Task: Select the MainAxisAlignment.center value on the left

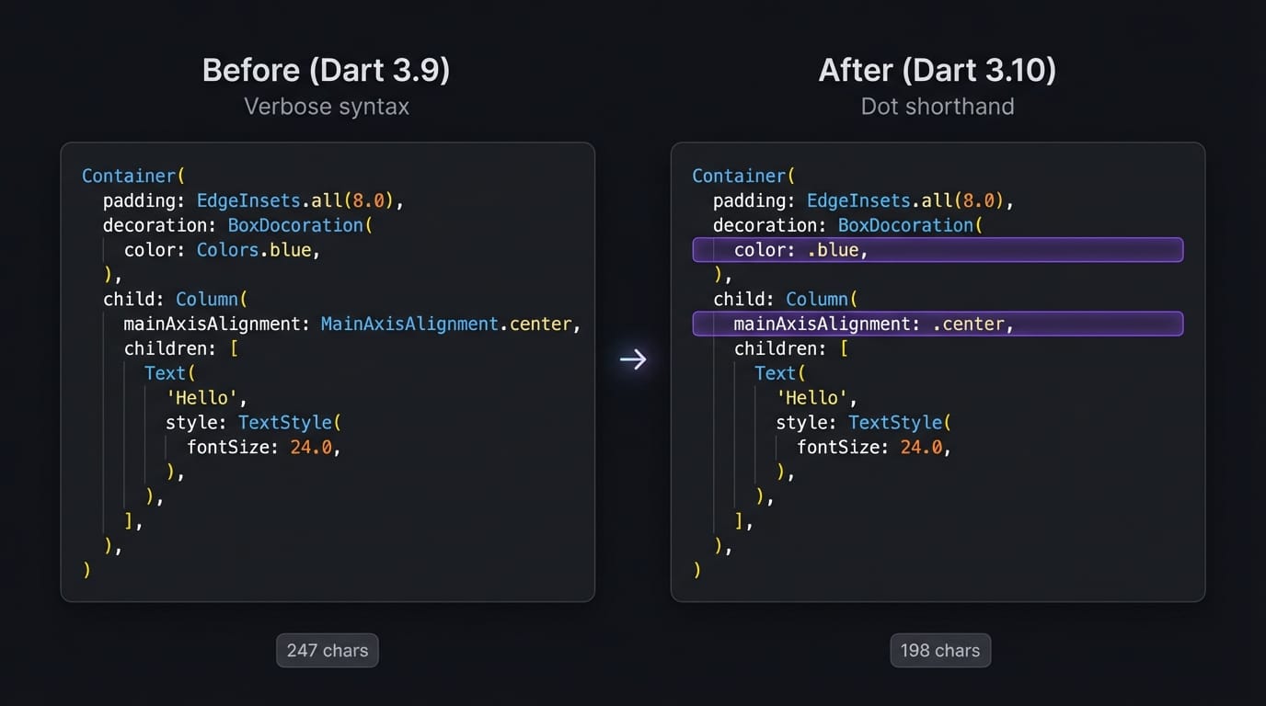Action: click(x=448, y=324)
